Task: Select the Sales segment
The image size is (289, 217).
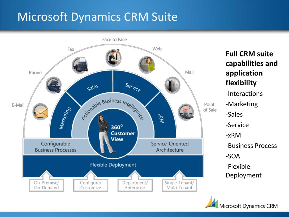Action: [93, 88]
